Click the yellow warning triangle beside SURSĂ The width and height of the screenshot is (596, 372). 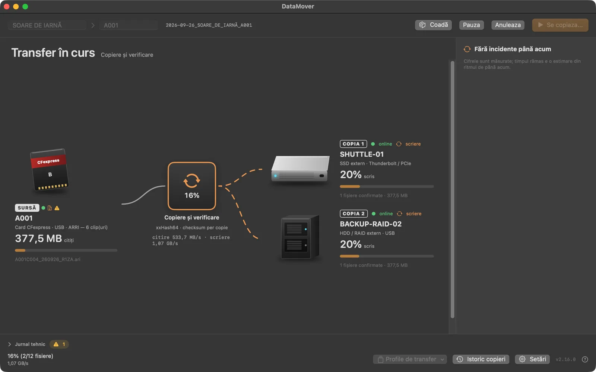[57, 208]
